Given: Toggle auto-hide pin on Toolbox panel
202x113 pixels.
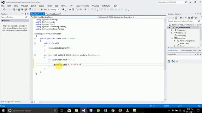Looking at the screenshot, I should (x=25, y=14).
